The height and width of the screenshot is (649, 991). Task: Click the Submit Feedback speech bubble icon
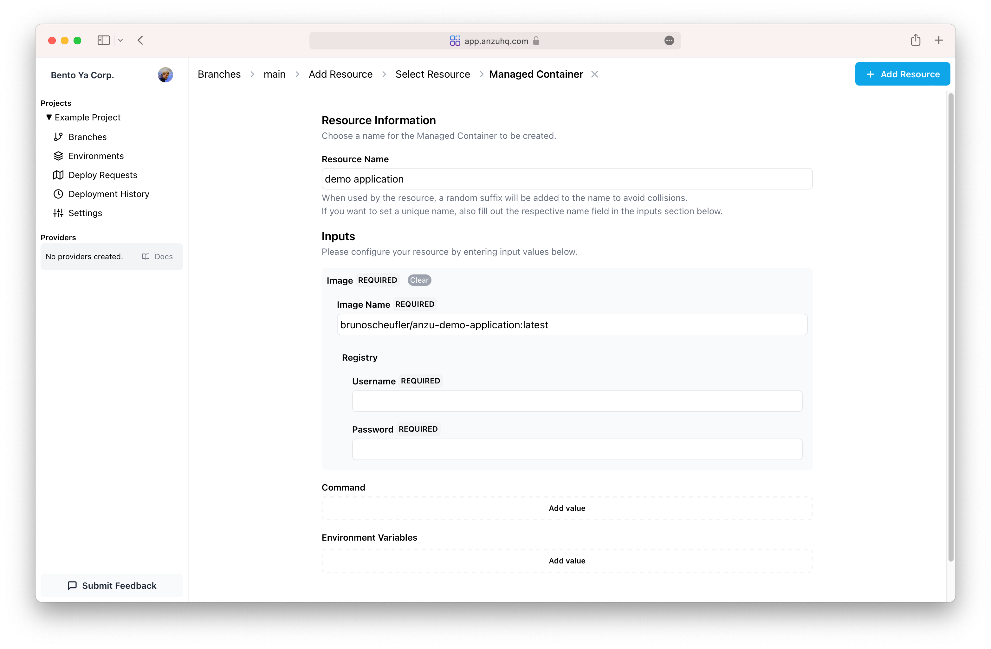[x=72, y=586]
